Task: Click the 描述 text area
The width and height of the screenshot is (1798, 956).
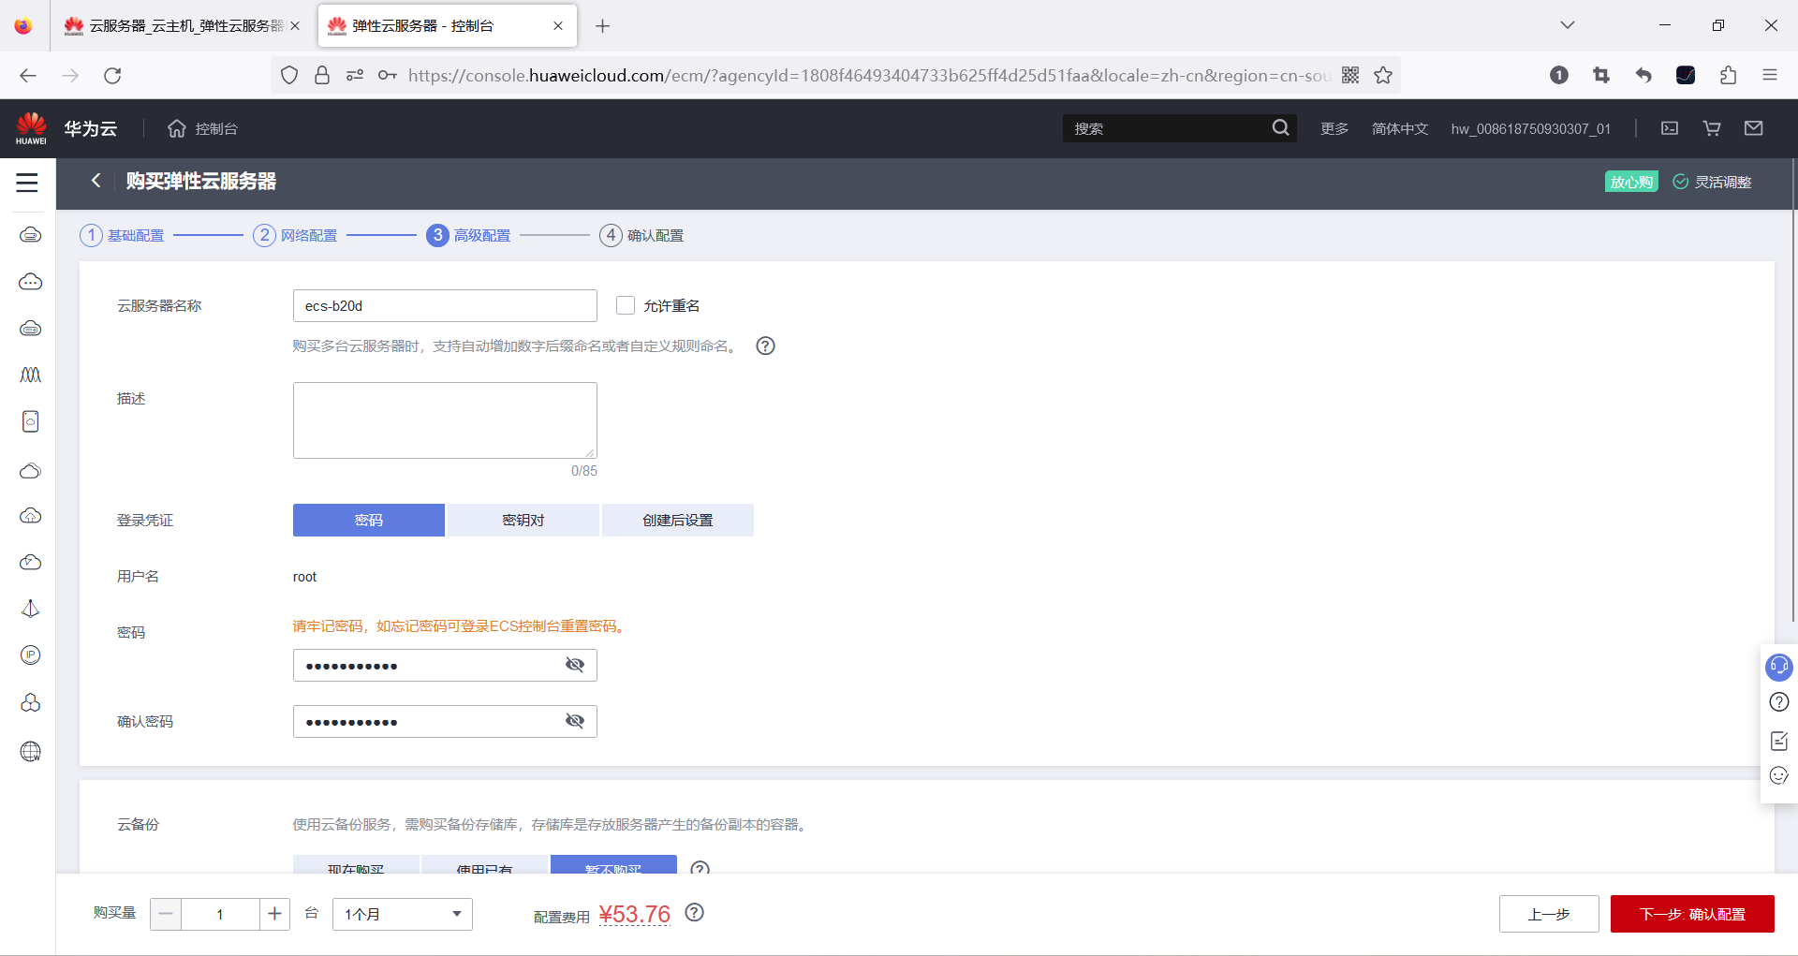Action: click(445, 420)
